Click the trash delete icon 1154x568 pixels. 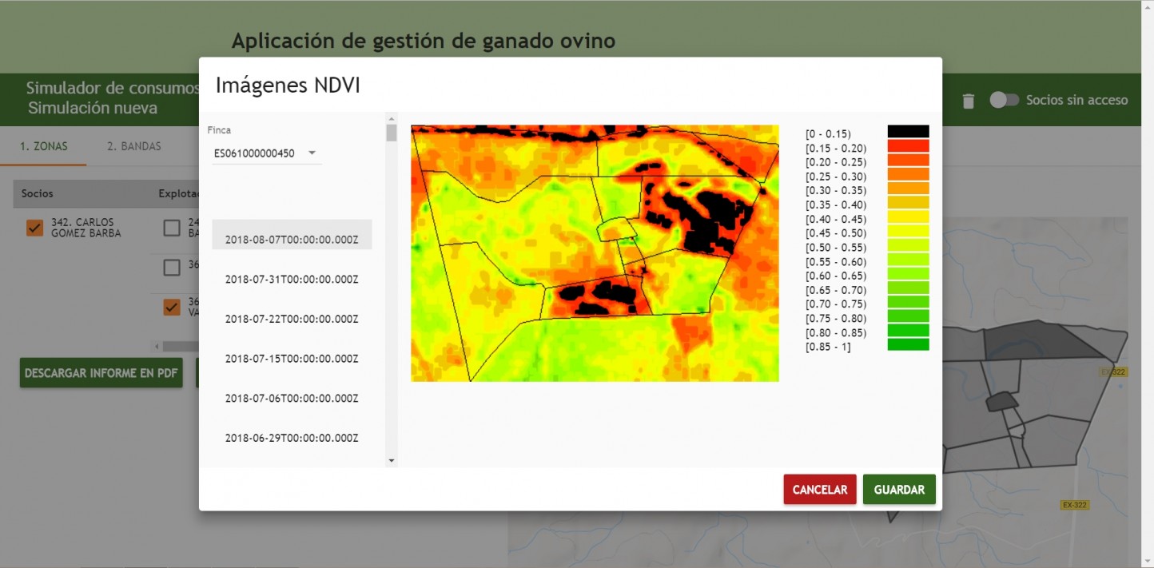[969, 101]
